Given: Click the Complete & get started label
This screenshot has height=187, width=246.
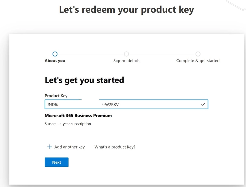Looking at the screenshot, I should coord(198,60).
